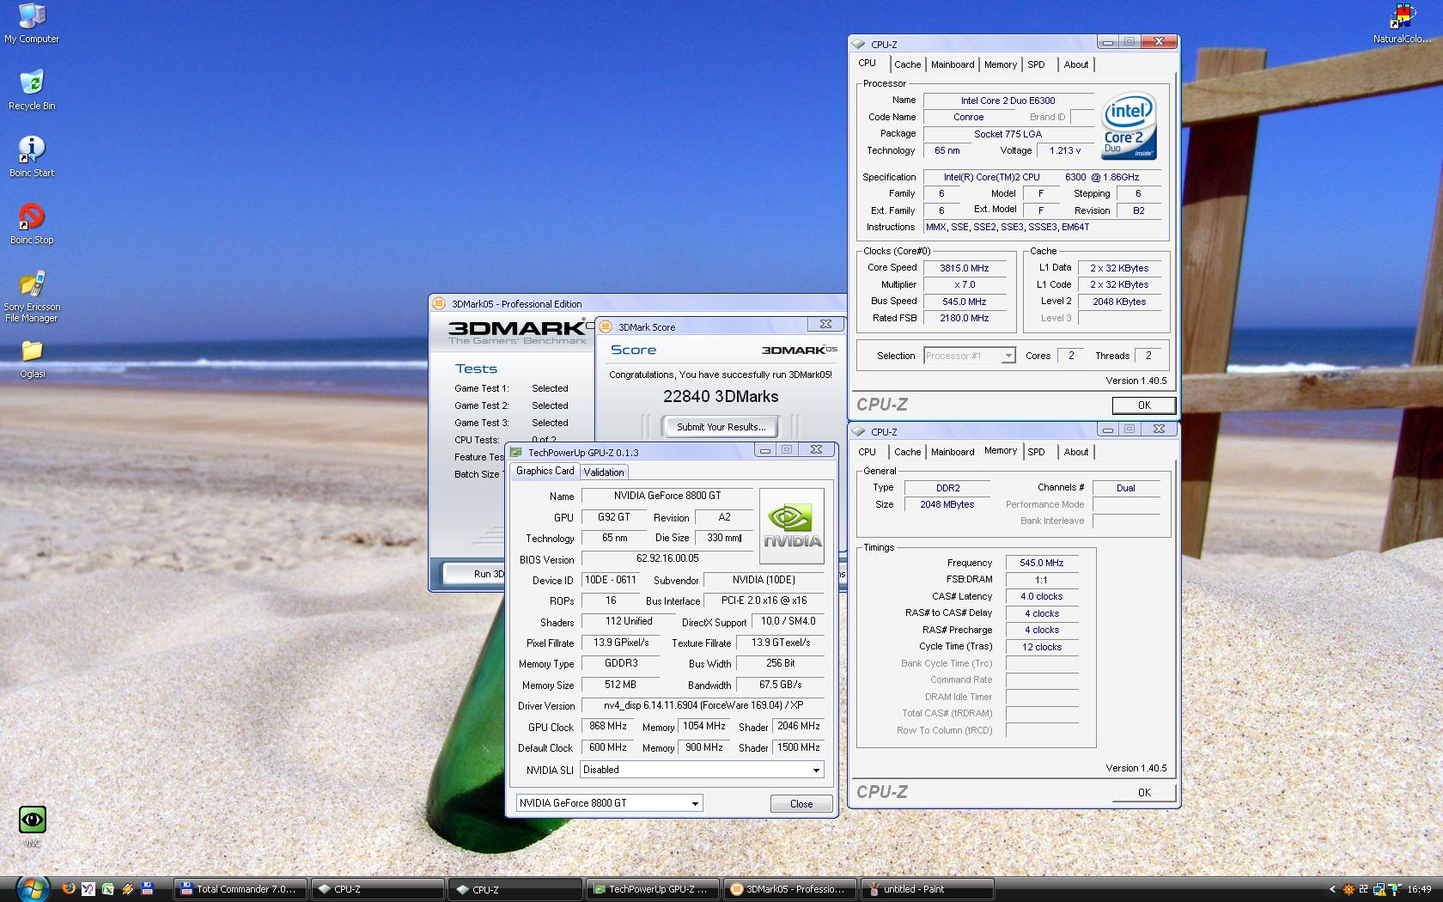Click the Shader 2046 MHz value in GPU-Z

[798, 726]
